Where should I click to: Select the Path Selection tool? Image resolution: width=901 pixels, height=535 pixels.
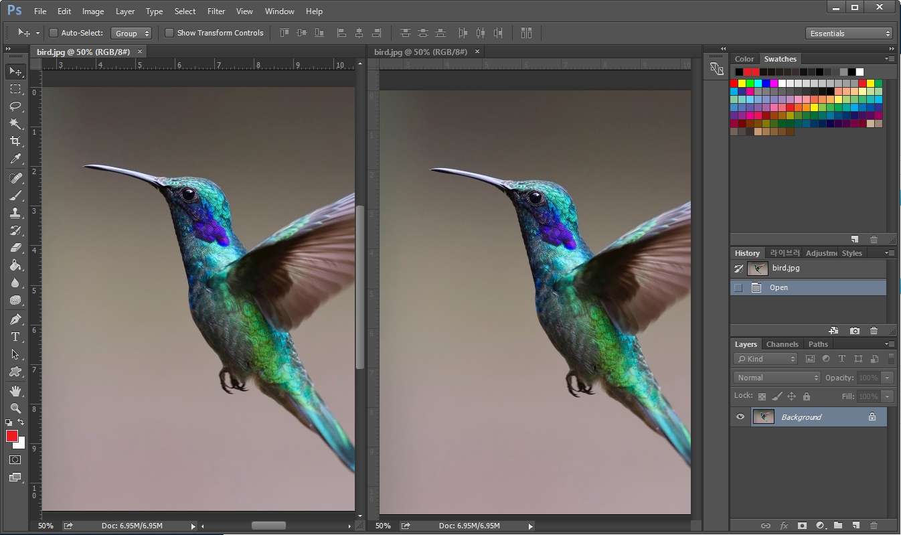pos(15,354)
